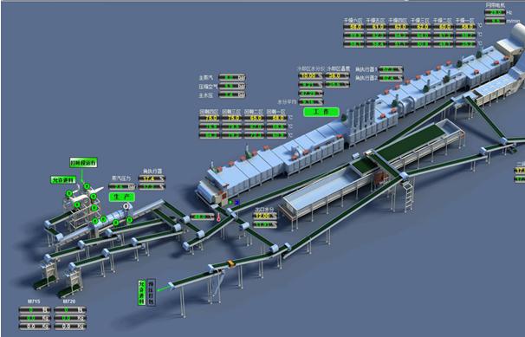Click the green 生产 status button

point(122,197)
